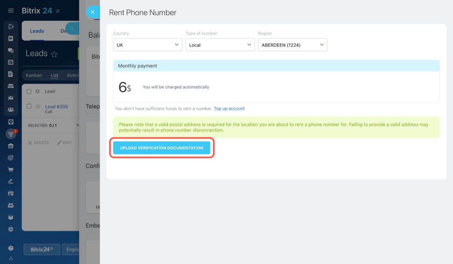The width and height of the screenshot is (453, 264).
Task: Click Upload Verification Documentation button
Action: tap(162, 148)
